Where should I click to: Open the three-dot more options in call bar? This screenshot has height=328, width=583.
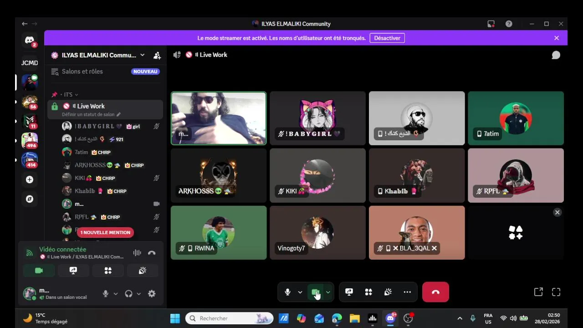pyautogui.click(x=407, y=292)
